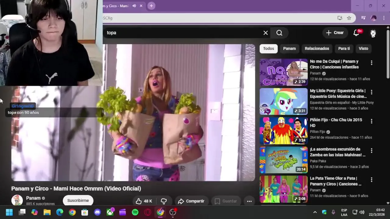The image size is (390, 219).
Task: Open La Pata Tiene Olor thumbnail
Action: click(x=284, y=189)
